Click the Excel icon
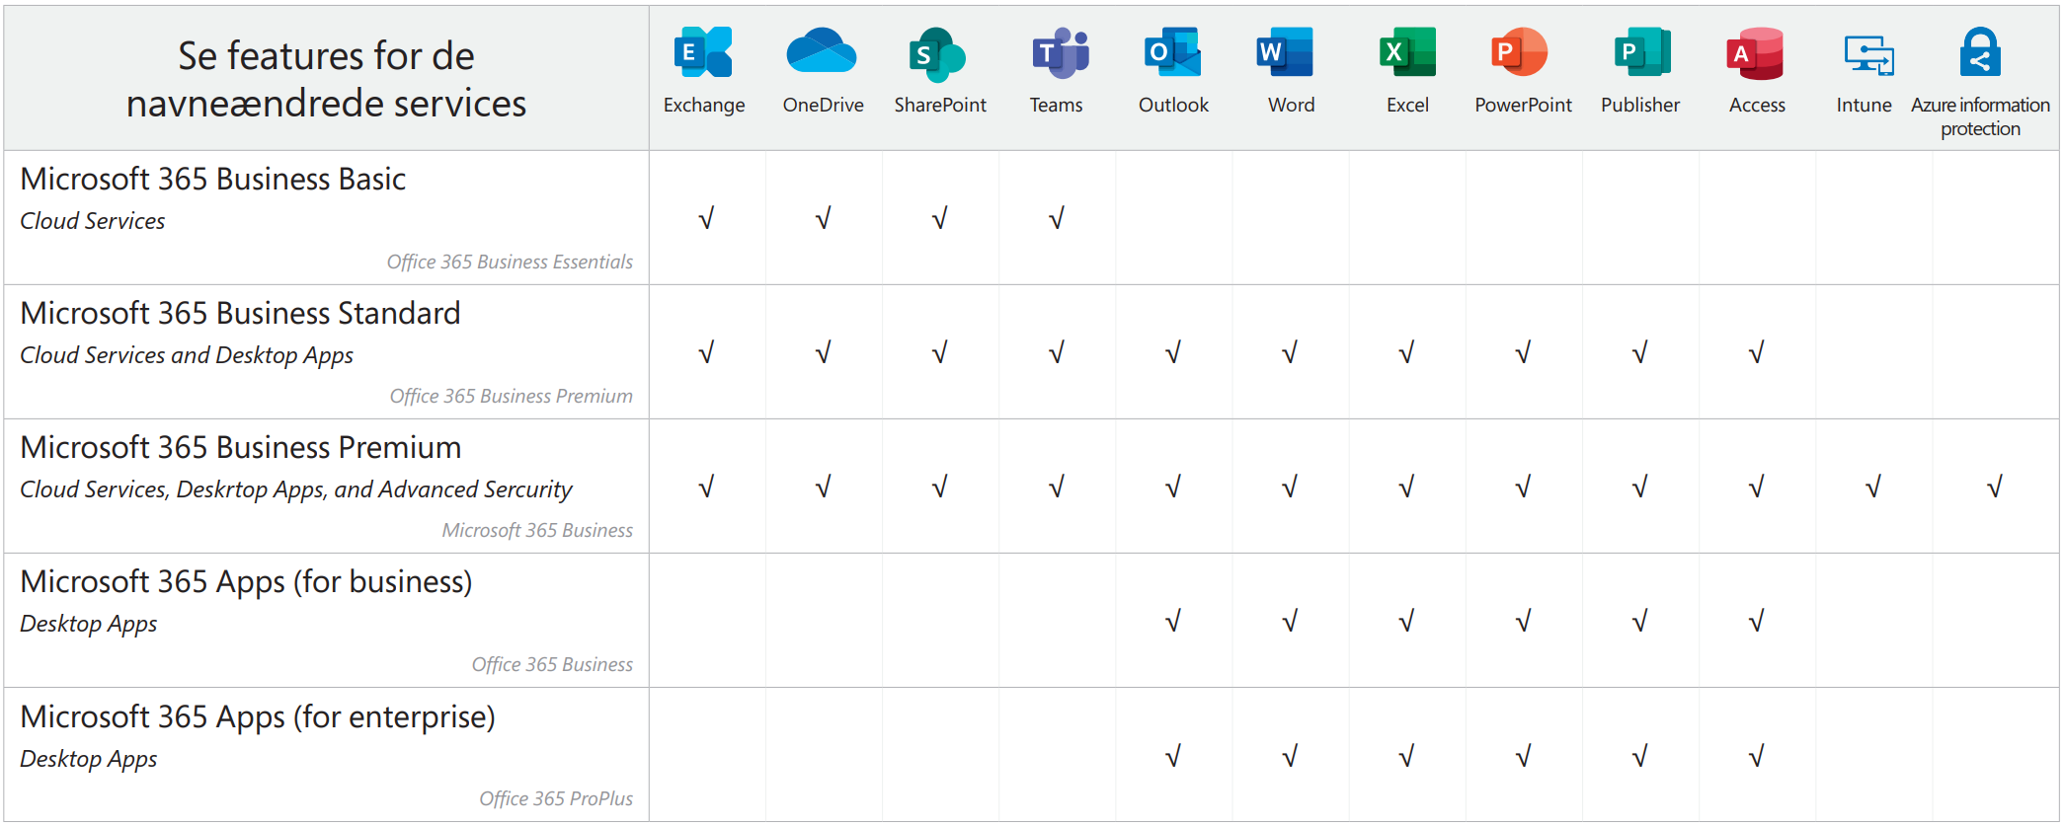The height and width of the screenshot is (826, 2065). (1406, 52)
